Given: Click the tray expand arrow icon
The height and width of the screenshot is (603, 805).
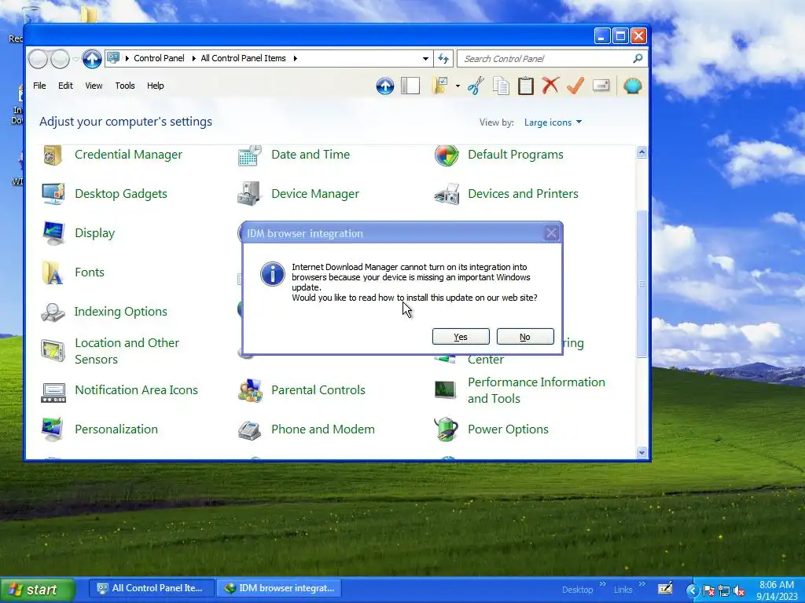Looking at the screenshot, I should tap(692, 590).
